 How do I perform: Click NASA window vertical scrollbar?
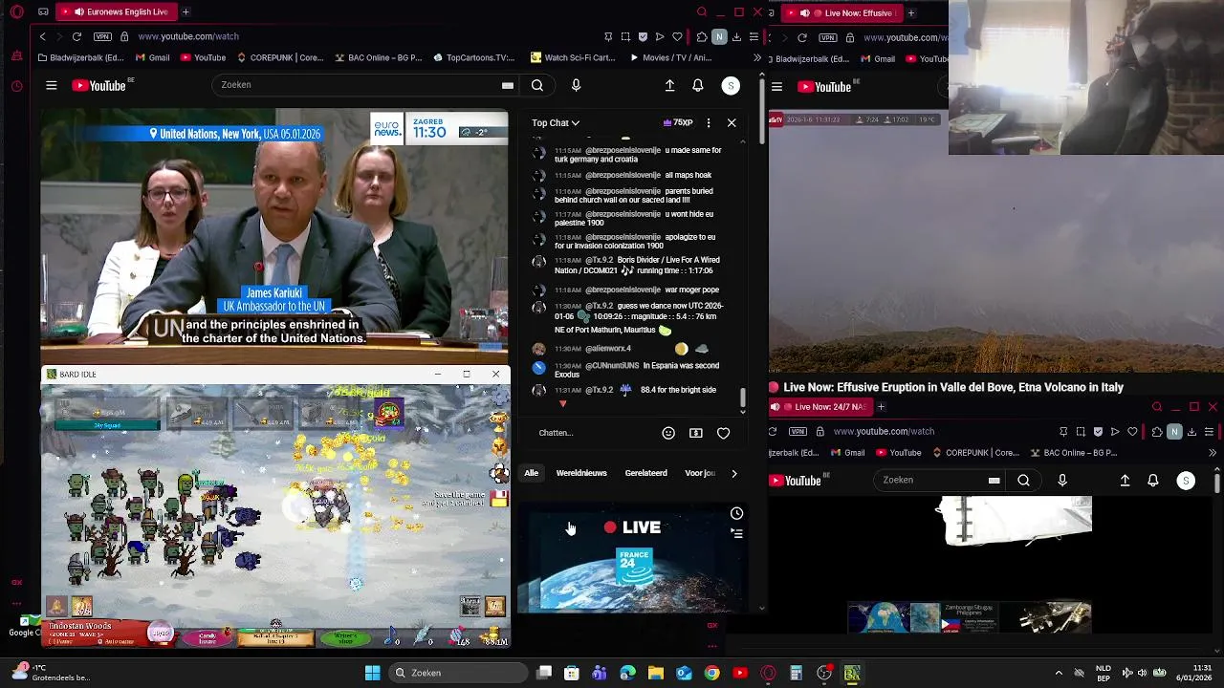point(1216,483)
